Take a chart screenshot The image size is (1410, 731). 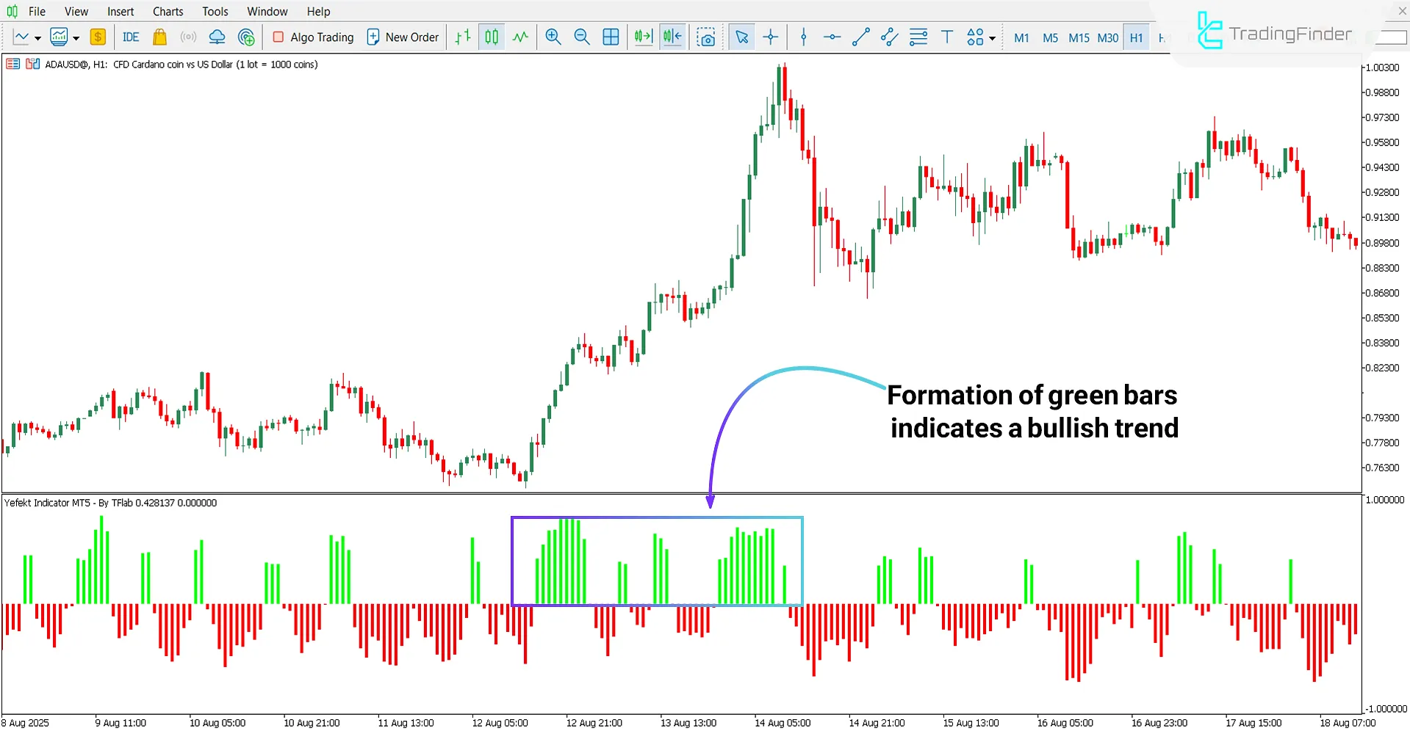[706, 37]
